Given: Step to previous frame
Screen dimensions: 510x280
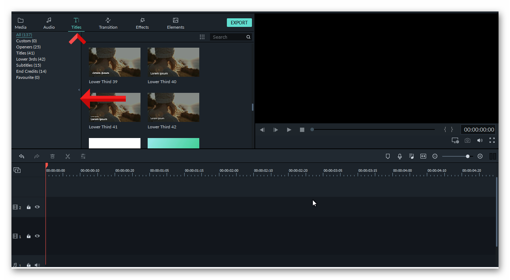Looking at the screenshot, I should coord(262,130).
